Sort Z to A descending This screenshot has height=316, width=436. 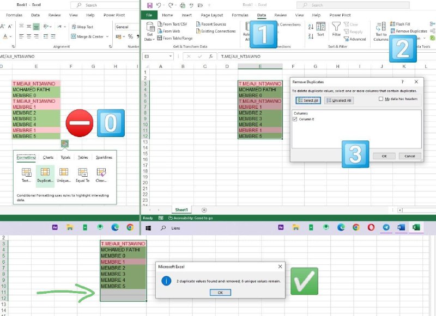311,36
